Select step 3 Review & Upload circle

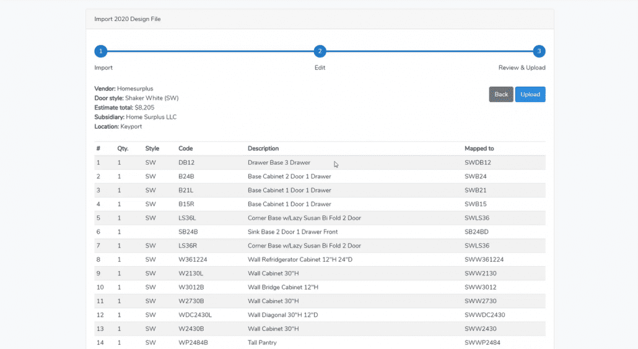(539, 51)
